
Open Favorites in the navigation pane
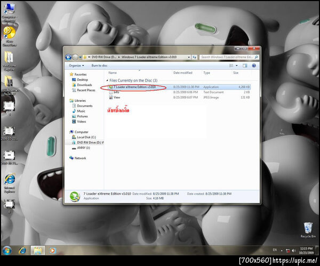tap(81, 75)
